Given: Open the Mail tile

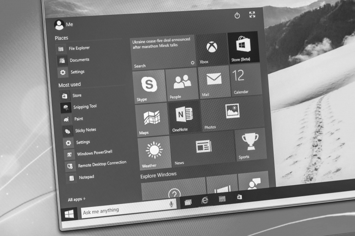Looking at the screenshot, I should pos(214,82).
